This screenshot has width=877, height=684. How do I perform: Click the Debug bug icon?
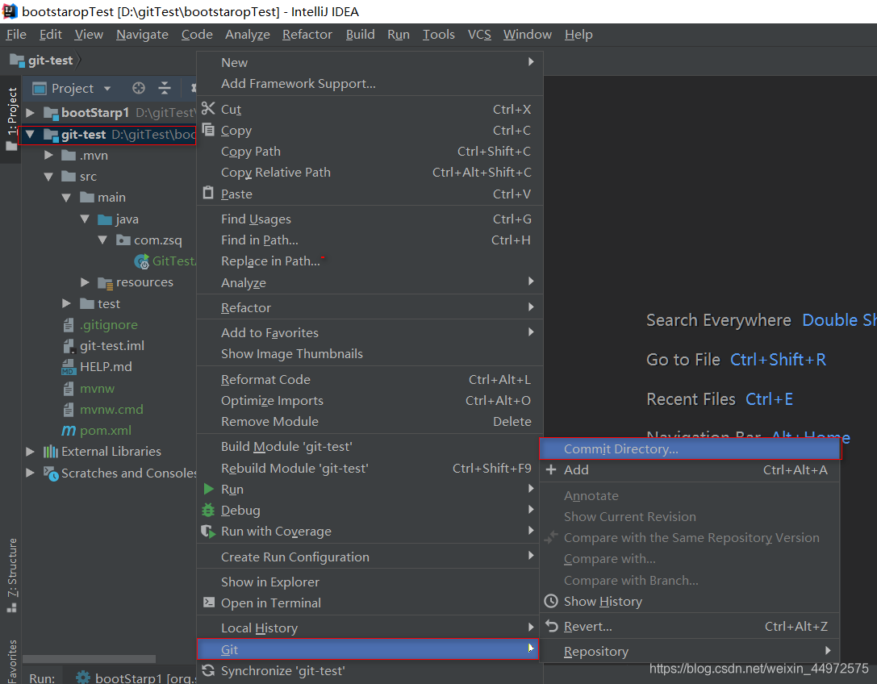[x=208, y=510]
